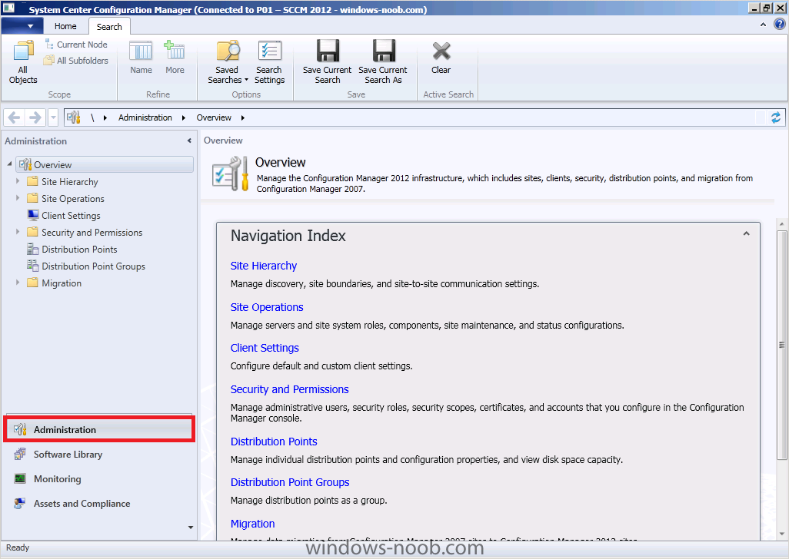Collapse the Overview tree node

pyautogui.click(x=9, y=164)
